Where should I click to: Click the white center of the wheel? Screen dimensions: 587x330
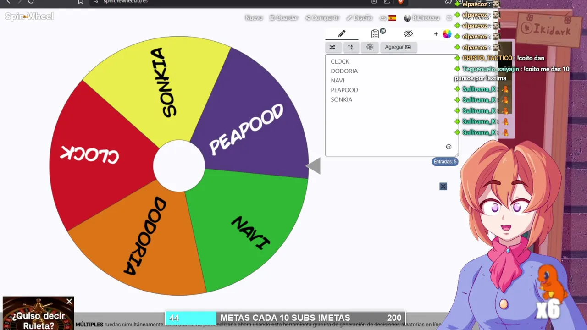[179, 166]
